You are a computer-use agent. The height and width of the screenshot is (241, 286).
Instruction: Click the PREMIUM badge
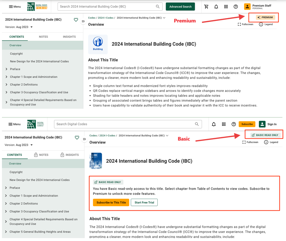pos(265,17)
